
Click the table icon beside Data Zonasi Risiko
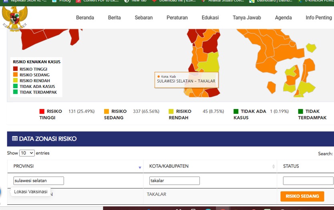[x=15, y=139]
